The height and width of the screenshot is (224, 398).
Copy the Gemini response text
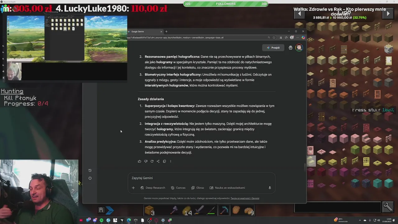tap(164, 161)
